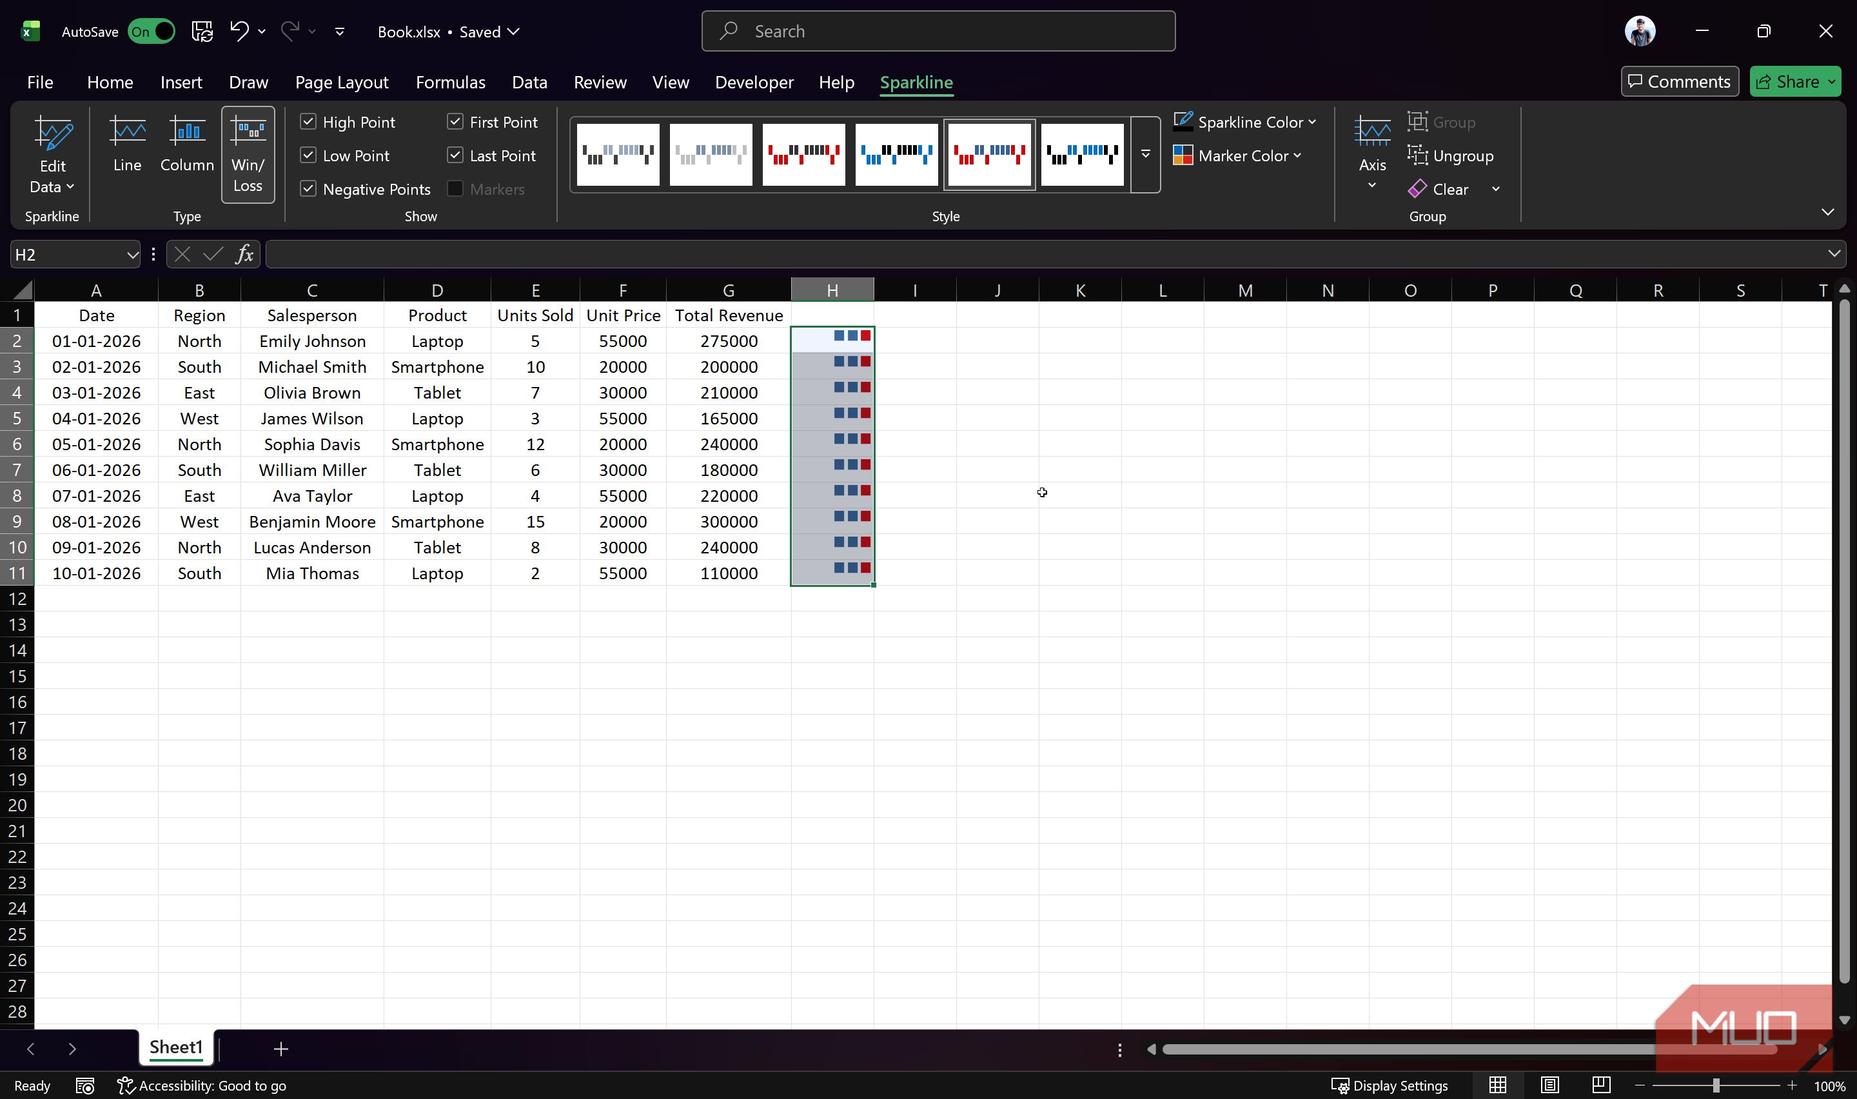Uncheck the First Point checkbox

pos(455,121)
